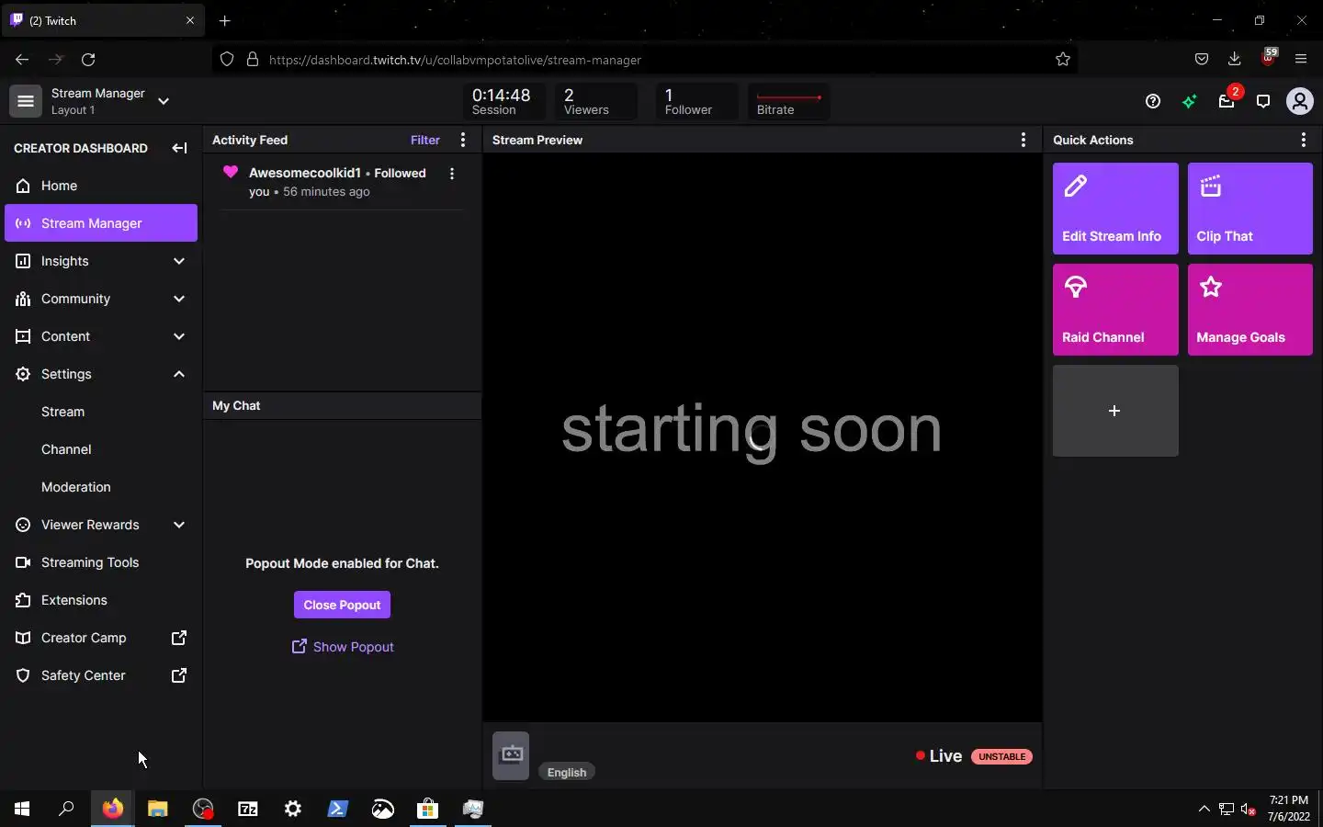Click the UNSTABLE status badge

(1001, 756)
